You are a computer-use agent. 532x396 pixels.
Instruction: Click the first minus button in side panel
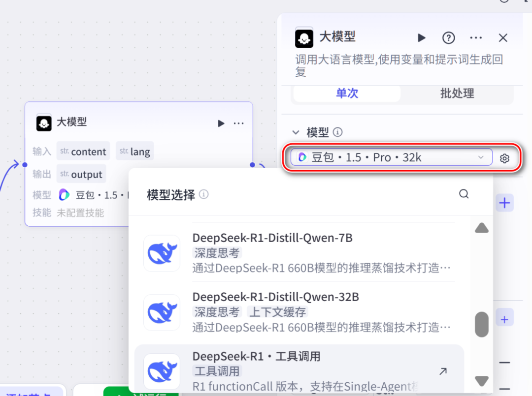tap(504, 363)
